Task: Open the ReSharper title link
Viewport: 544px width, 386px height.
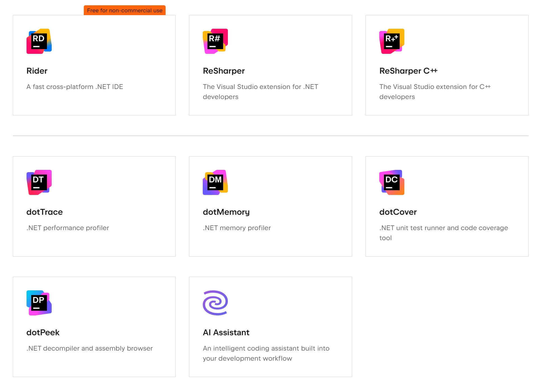Action: point(224,71)
